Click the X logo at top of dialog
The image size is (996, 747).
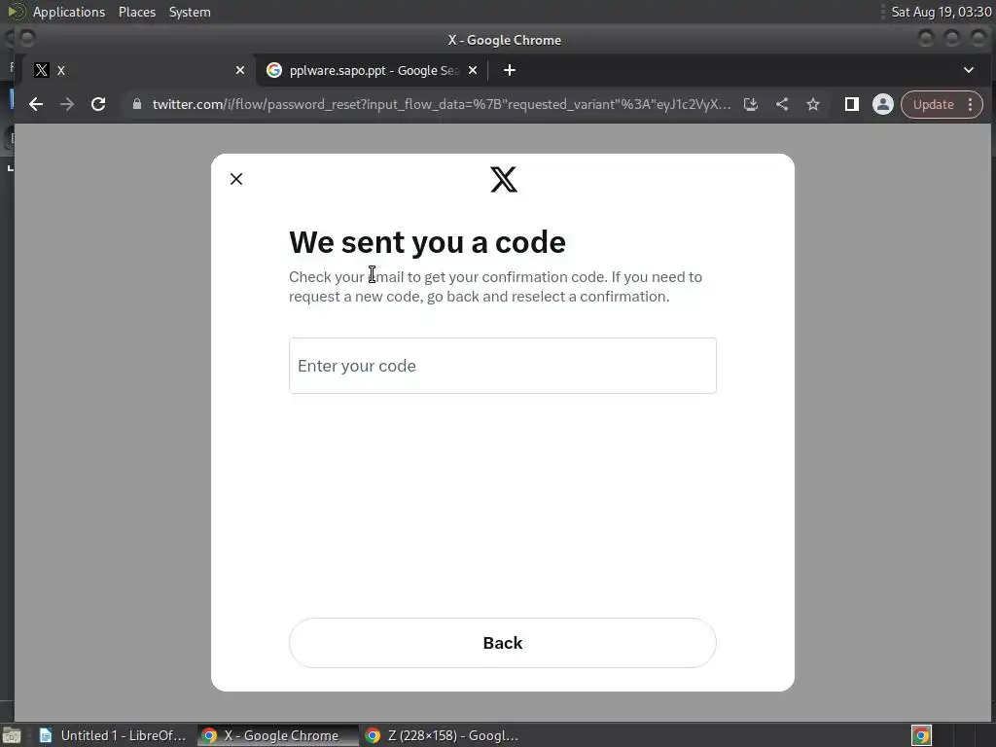click(x=504, y=179)
